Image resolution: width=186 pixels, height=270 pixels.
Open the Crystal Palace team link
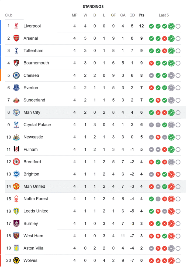pos(37,125)
